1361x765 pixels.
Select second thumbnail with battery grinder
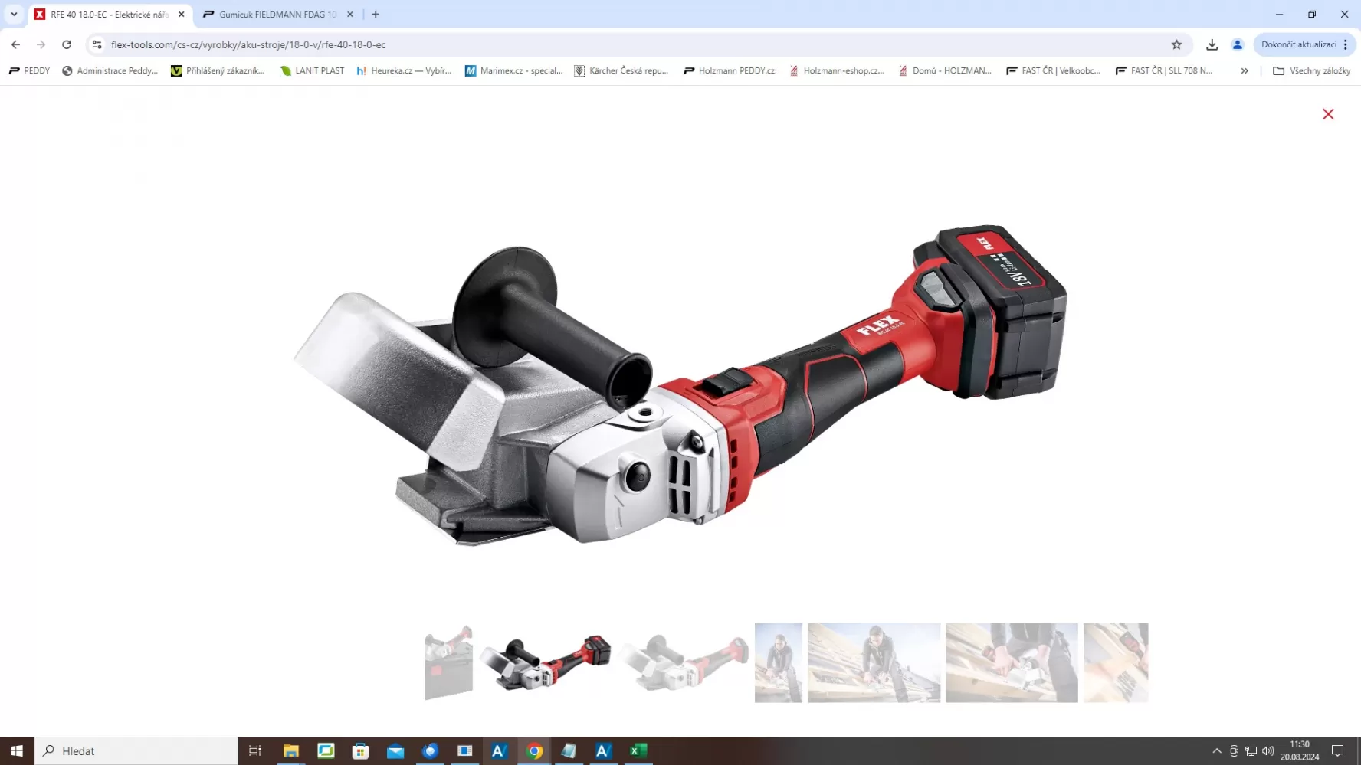pyautogui.click(x=545, y=662)
